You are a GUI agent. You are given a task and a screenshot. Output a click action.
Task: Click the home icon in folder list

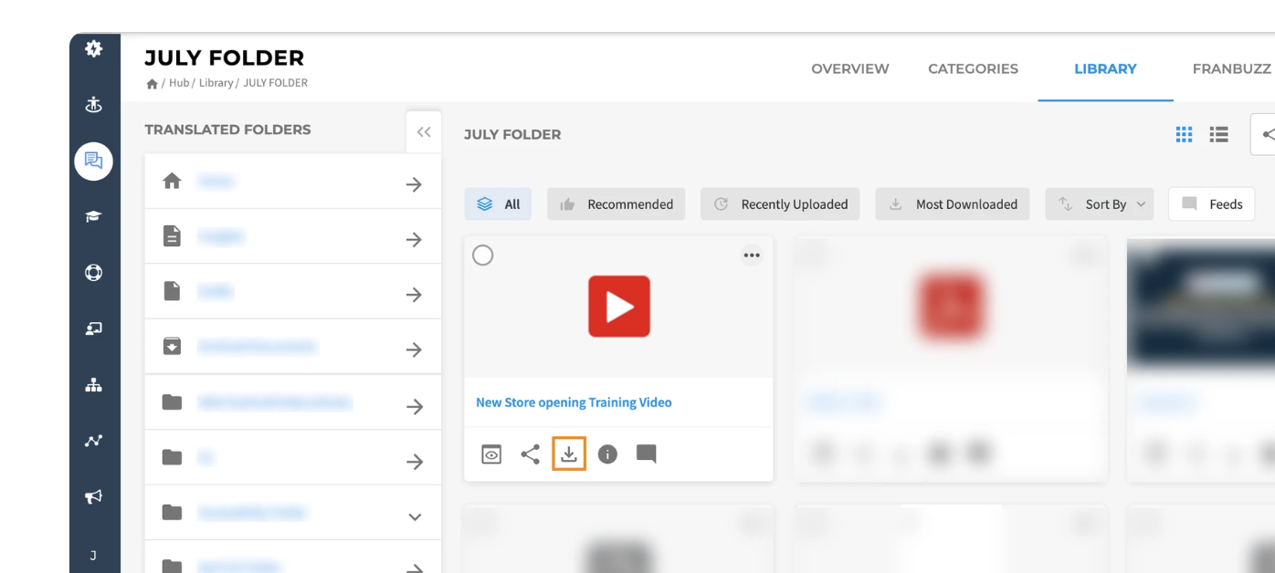(x=172, y=181)
